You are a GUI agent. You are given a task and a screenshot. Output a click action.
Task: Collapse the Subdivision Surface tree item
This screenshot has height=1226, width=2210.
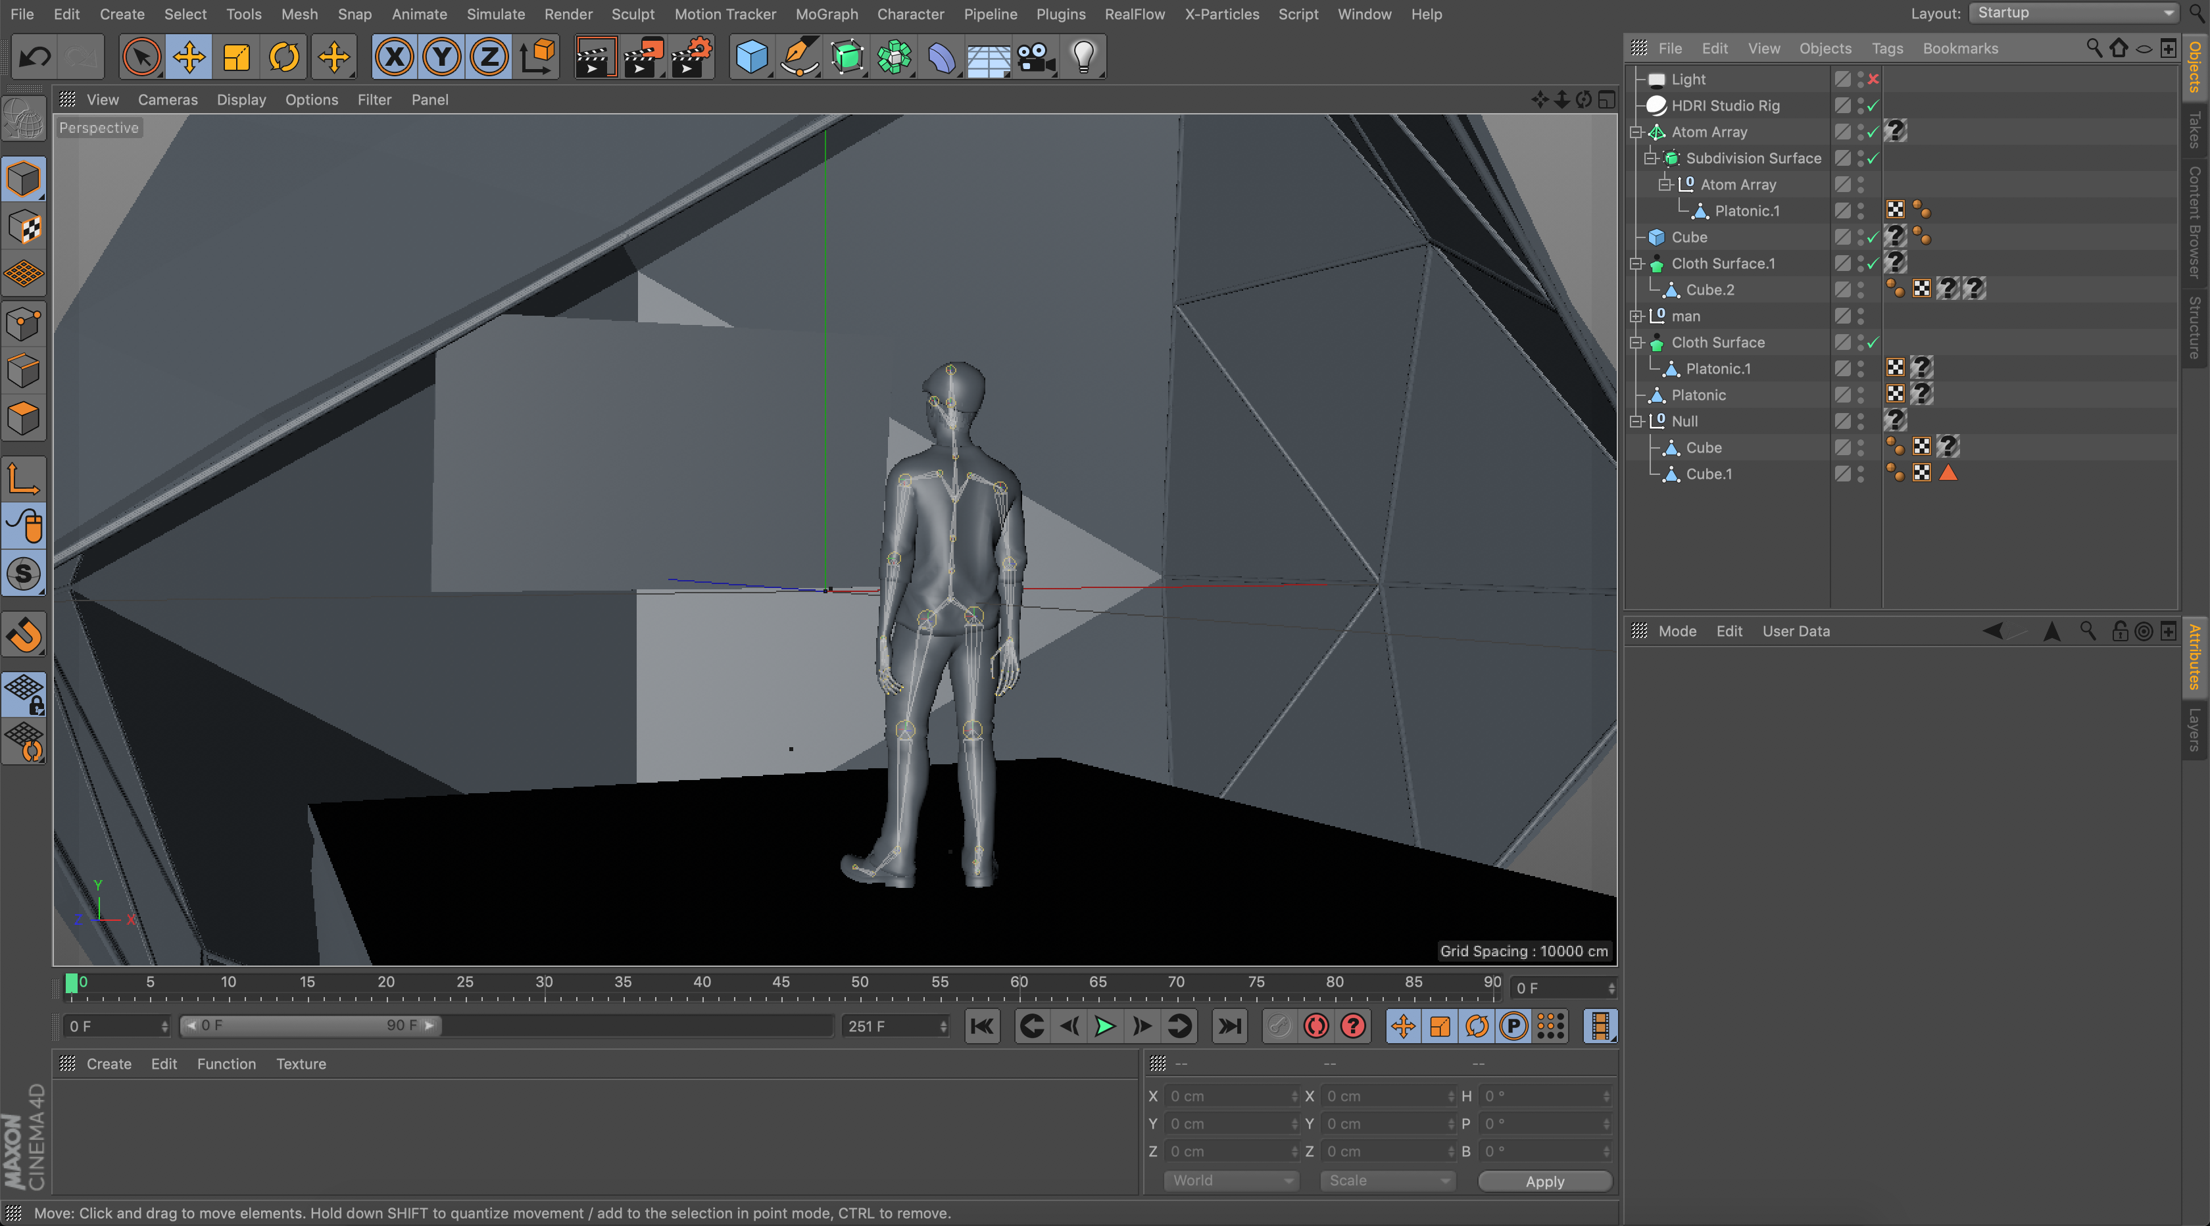(x=1651, y=158)
